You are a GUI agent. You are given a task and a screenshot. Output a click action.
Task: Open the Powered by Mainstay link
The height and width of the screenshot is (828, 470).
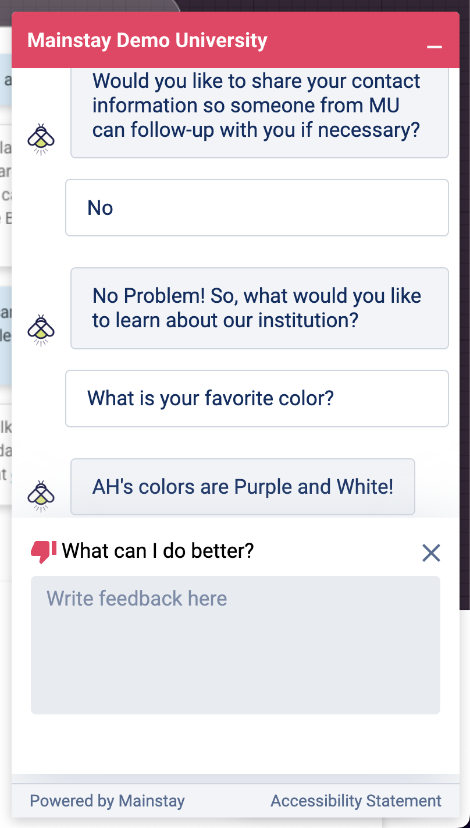[107, 801]
